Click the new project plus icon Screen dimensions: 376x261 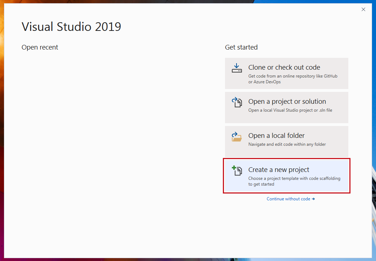[237, 171]
